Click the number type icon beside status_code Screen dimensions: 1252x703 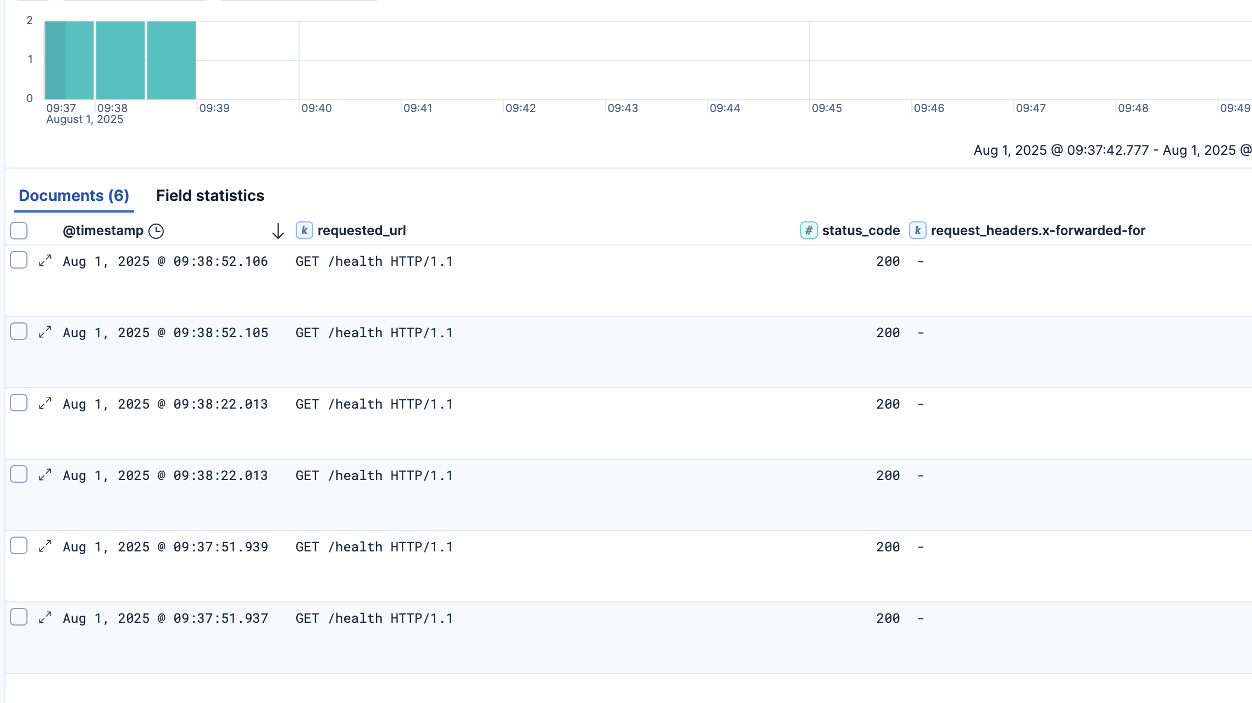pyautogui.click(x=808, y=231)
